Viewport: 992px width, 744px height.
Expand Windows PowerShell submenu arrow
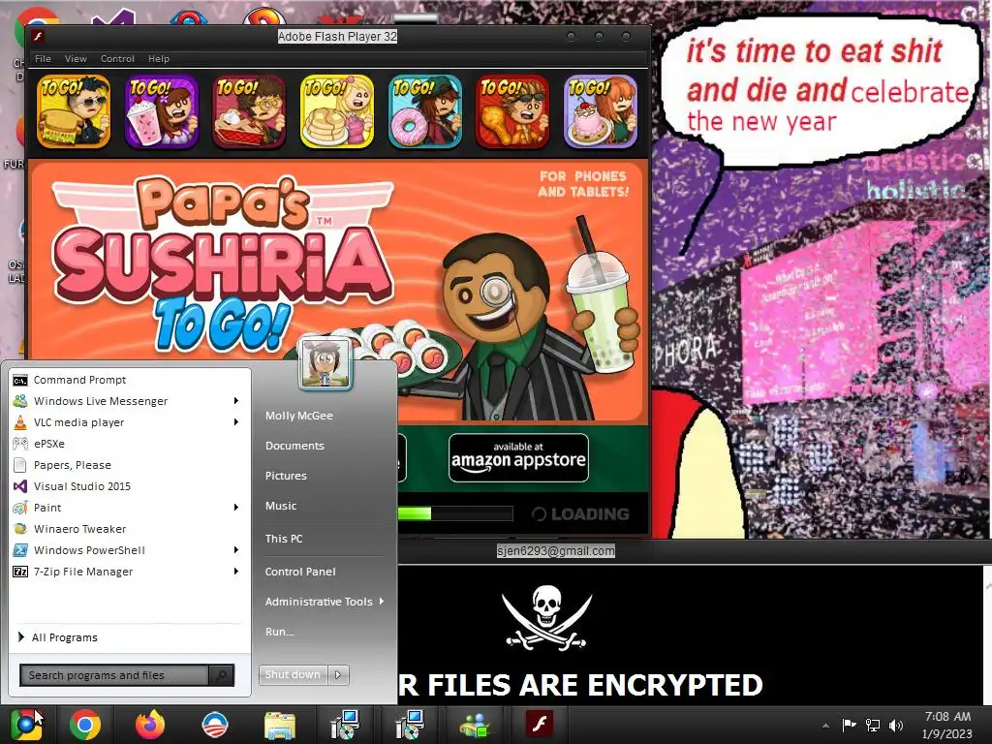pos(235,550)
